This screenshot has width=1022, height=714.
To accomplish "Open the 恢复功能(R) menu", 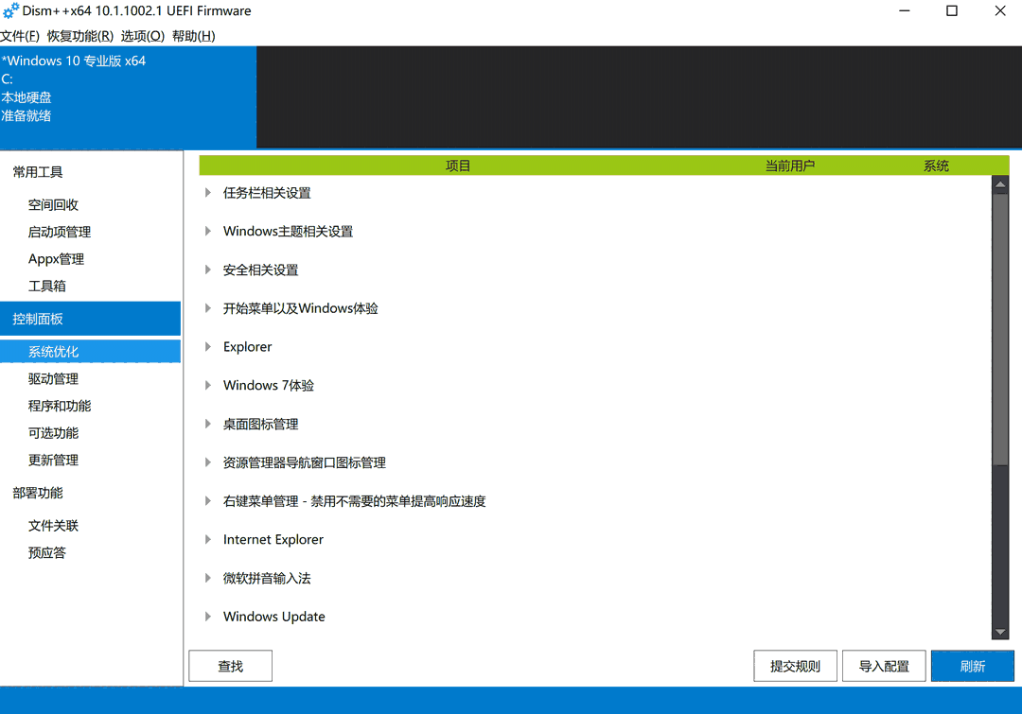I will click(80, 36).
